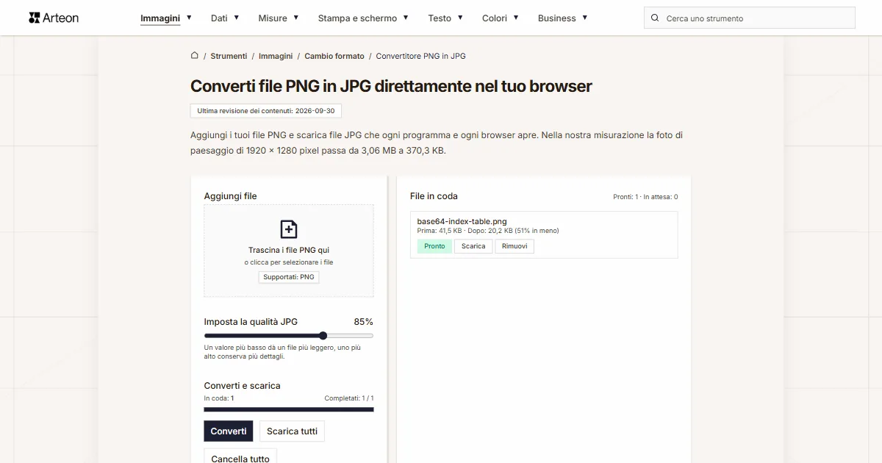Click the Prima: 41,5 KB size details line
This screenshot has width=882, height=463.
pyautogui.click(x=488, y=231)
